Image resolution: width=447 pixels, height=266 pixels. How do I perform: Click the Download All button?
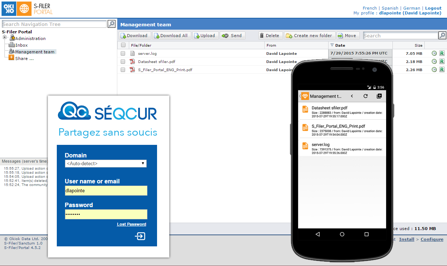click(x=172, y=36)
